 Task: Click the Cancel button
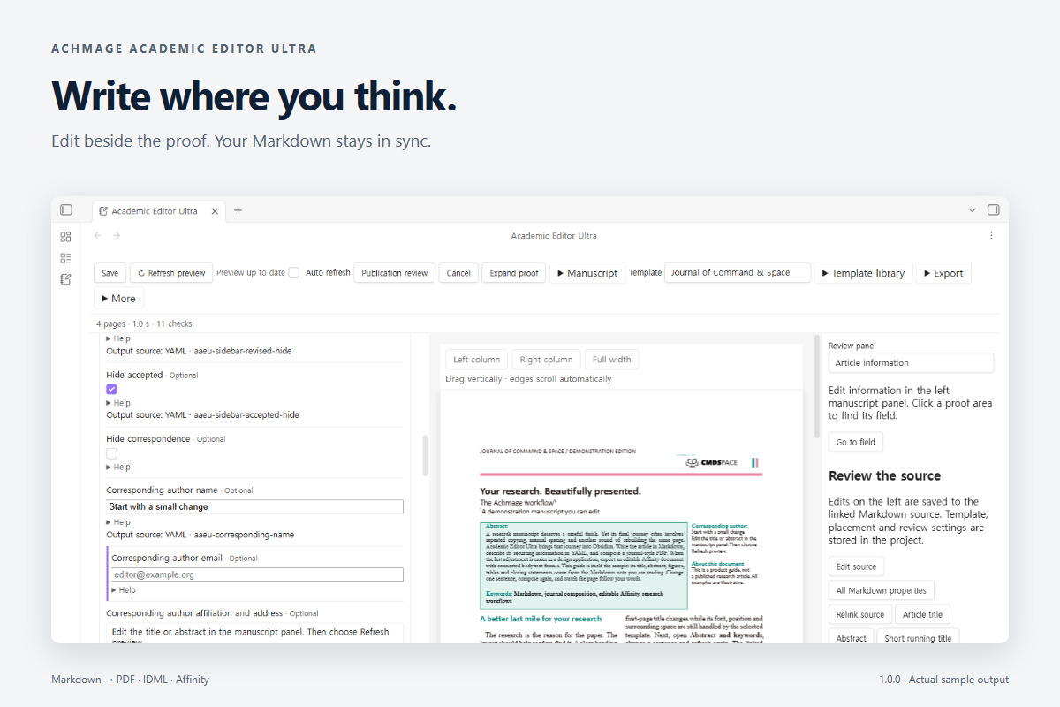[x=458, y=273]
